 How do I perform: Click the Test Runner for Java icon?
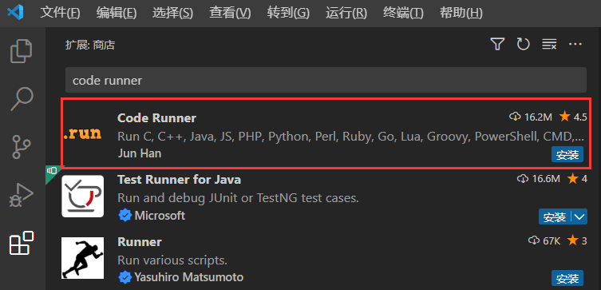click(x=83, y=196)
